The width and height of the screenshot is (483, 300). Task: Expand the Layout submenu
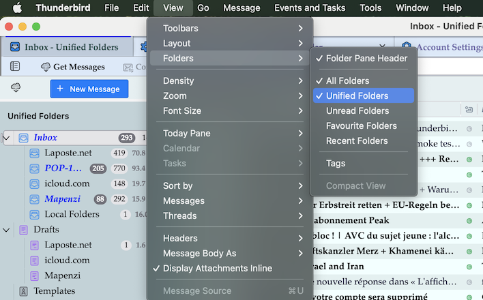coord(230,44)
